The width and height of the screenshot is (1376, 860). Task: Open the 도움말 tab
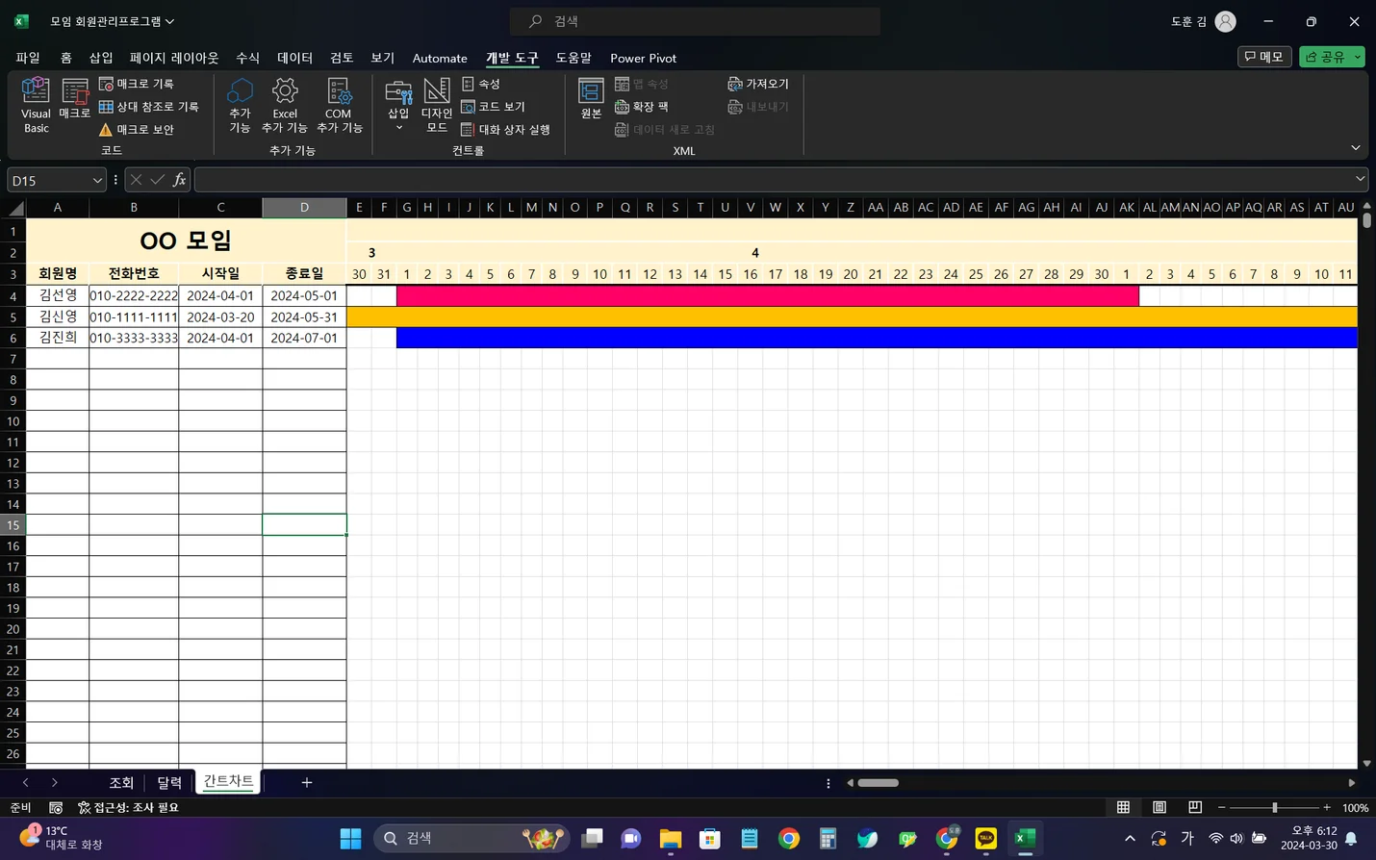(573, 58)
